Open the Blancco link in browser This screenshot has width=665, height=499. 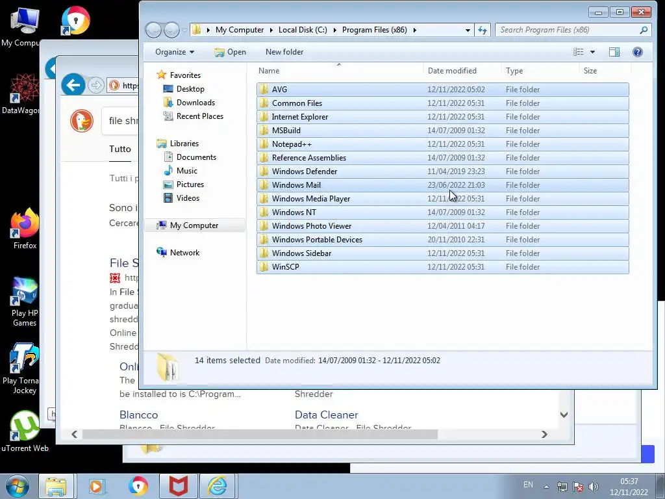pyautogui.click(x=139, y=415)
